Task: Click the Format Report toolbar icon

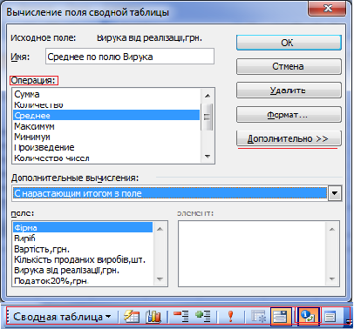Action: tap(132, 317)
